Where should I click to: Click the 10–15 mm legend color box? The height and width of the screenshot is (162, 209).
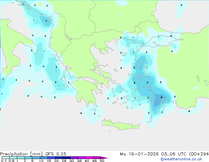pyautogui.click(x=44, y=158)
